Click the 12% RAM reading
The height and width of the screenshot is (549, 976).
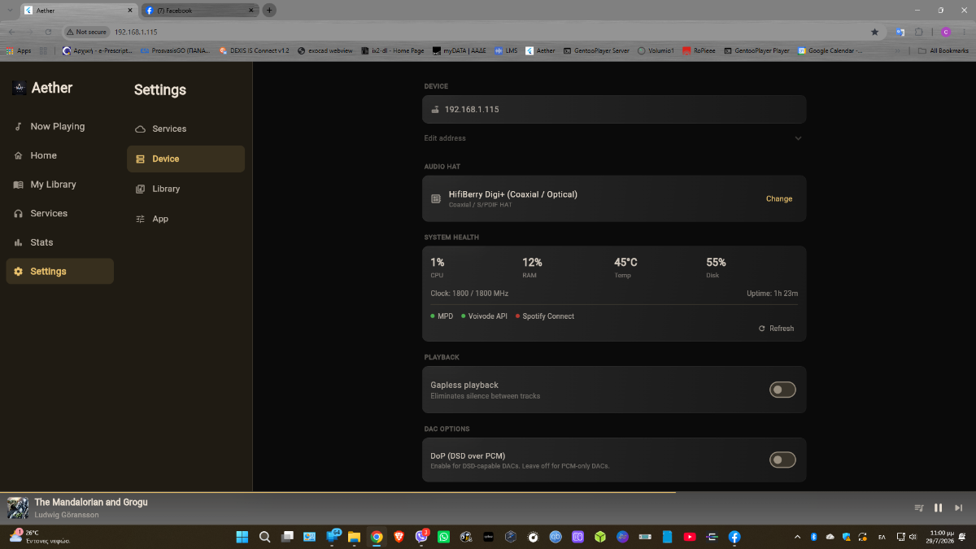coord(532,267)
